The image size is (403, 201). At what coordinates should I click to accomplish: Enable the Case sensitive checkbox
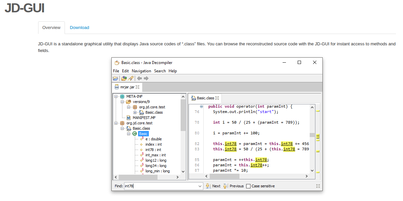248,186
